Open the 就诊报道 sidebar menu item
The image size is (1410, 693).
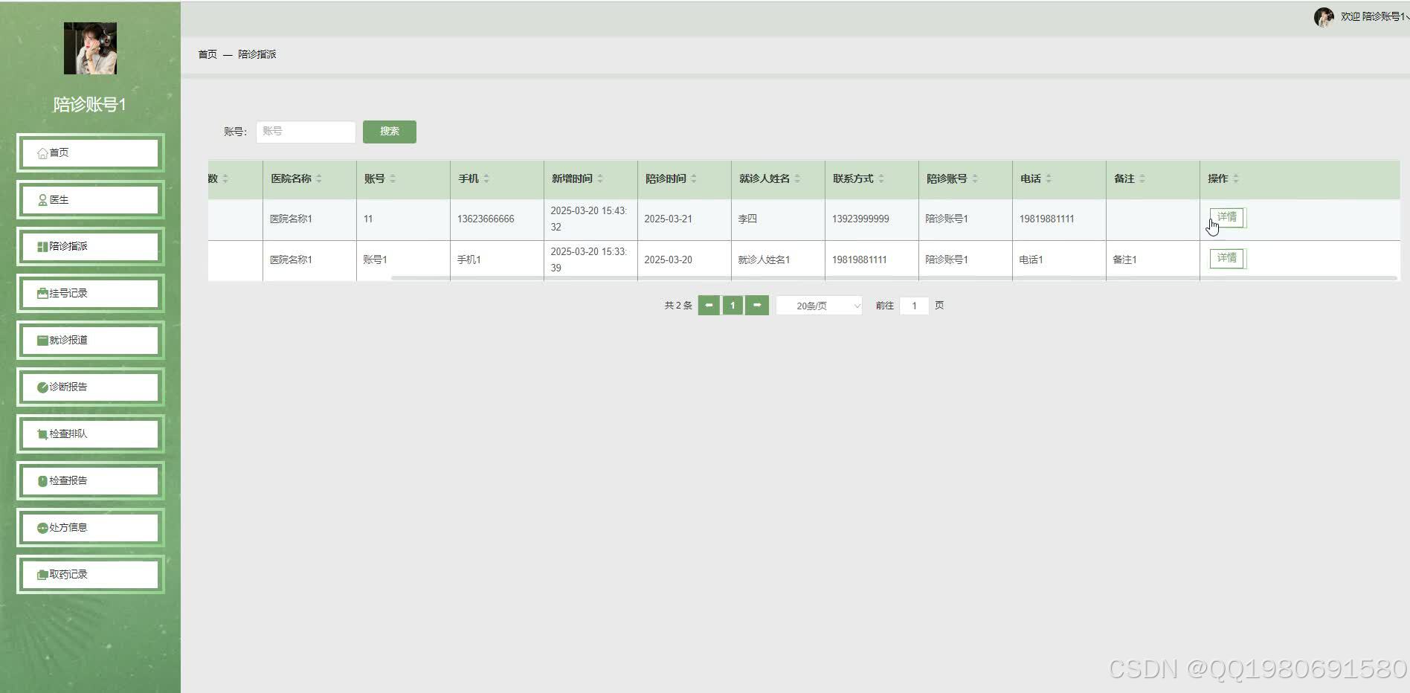(x=90, y=340)
